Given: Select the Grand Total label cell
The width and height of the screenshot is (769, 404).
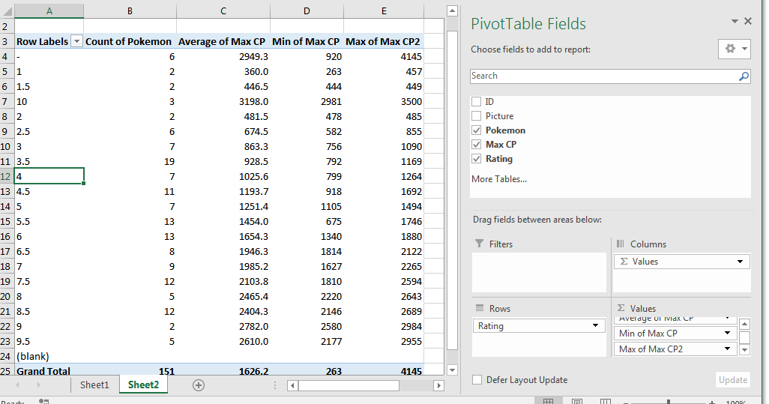Looking at the screenshot, I should point(49,371).
